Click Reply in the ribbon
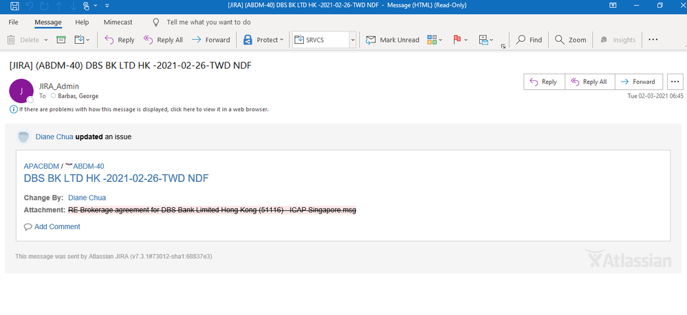 coord(120,40)
